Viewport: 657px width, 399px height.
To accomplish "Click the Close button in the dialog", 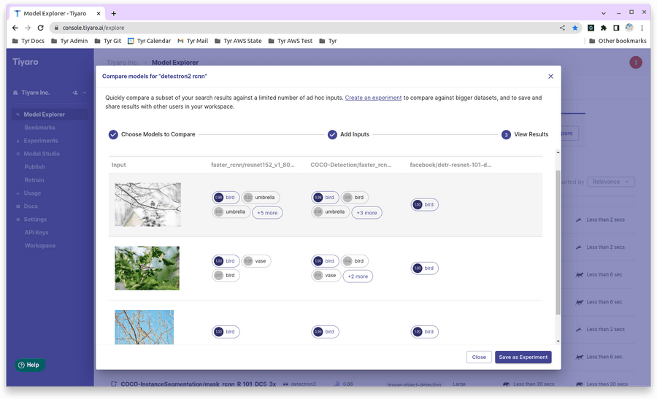I will pyautogui.click(x=479, y=357).
